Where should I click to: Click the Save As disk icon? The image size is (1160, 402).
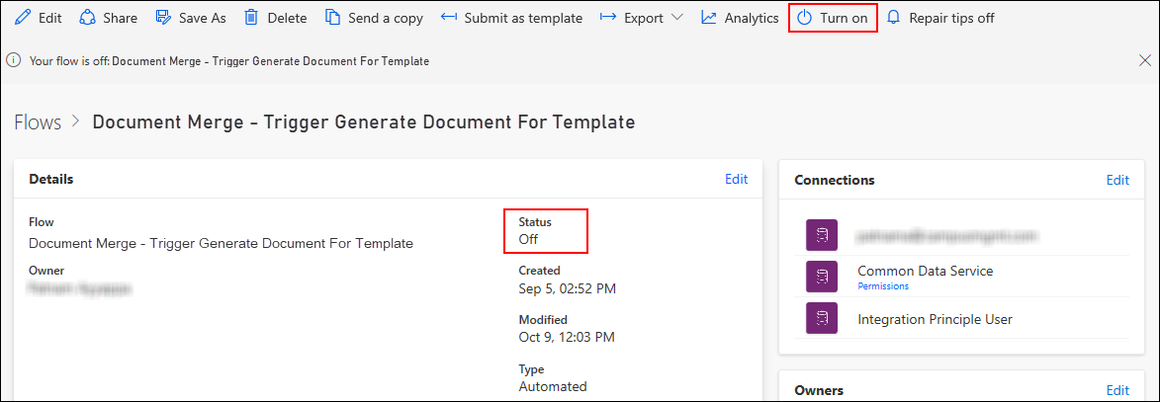[164, 18]
